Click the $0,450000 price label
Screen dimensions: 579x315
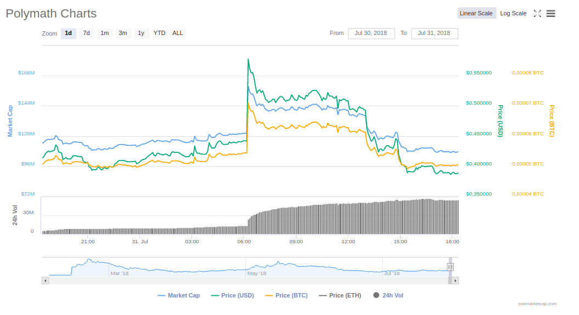[x=479, y=134]
